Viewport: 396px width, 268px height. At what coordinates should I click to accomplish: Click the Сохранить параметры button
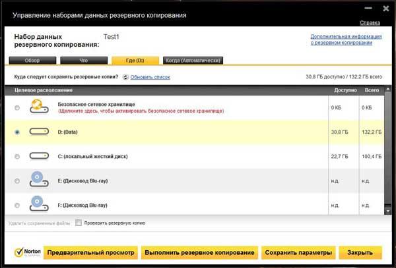point(298,253)
